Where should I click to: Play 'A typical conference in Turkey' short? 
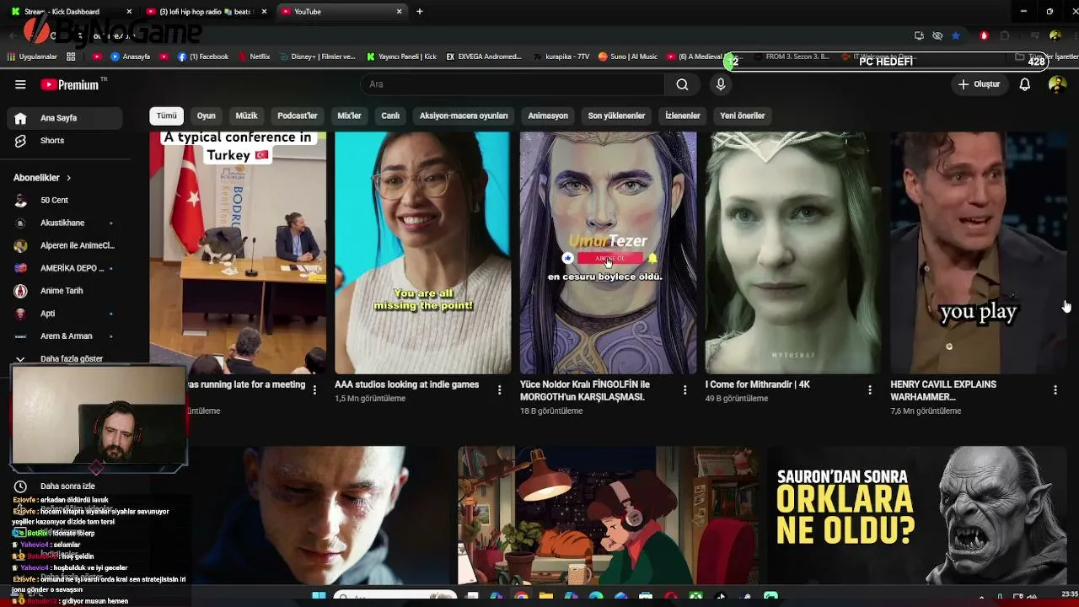click(238, 252)
